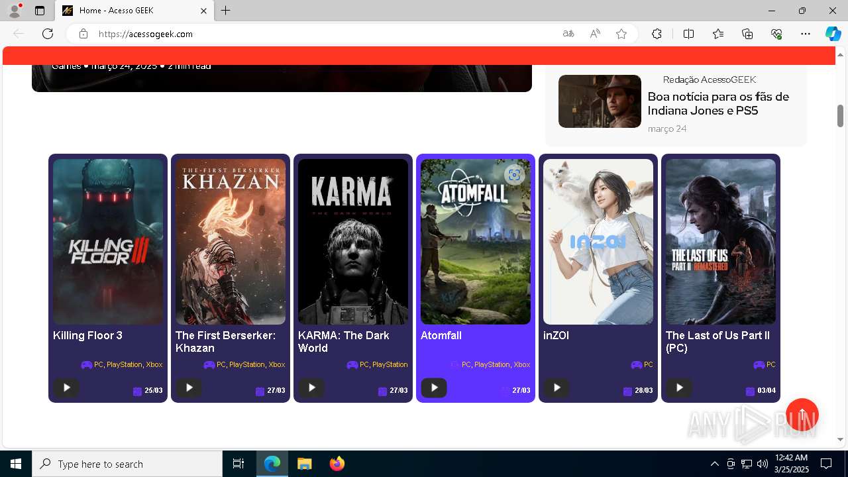View site information lock icon
The height and width of the screenshot is (477, 848).
click(83, 34)
